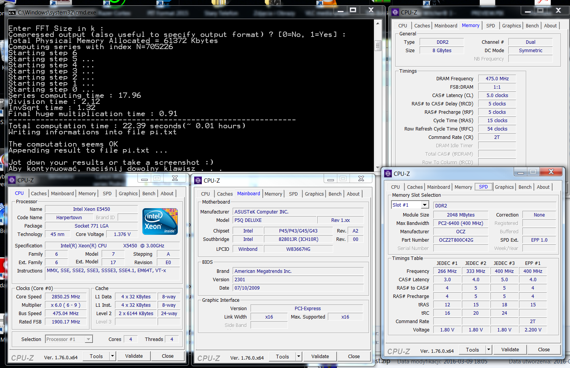This screenshot has width=570, height=368.
Task: Click the P45/P43/G45/G43 chipset value
Action: pyautogui.click(x=298, y=231)
